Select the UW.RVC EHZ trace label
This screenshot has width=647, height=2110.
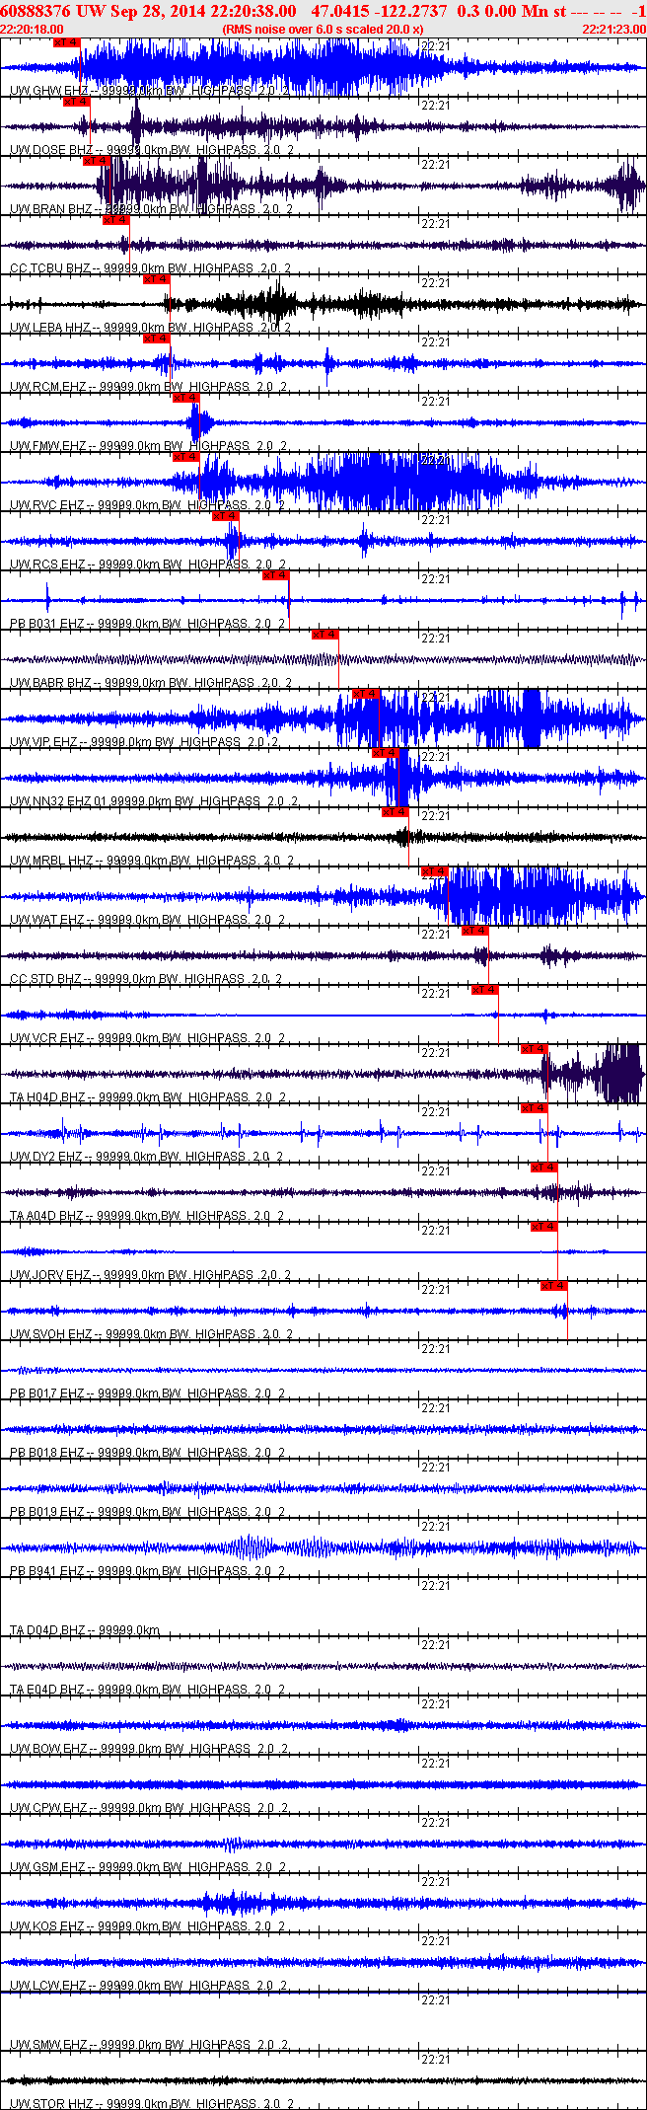tap(148, 505)
